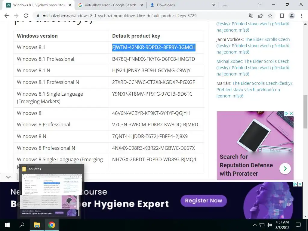
Task: Open the notification action center
Action: (298, 225)
